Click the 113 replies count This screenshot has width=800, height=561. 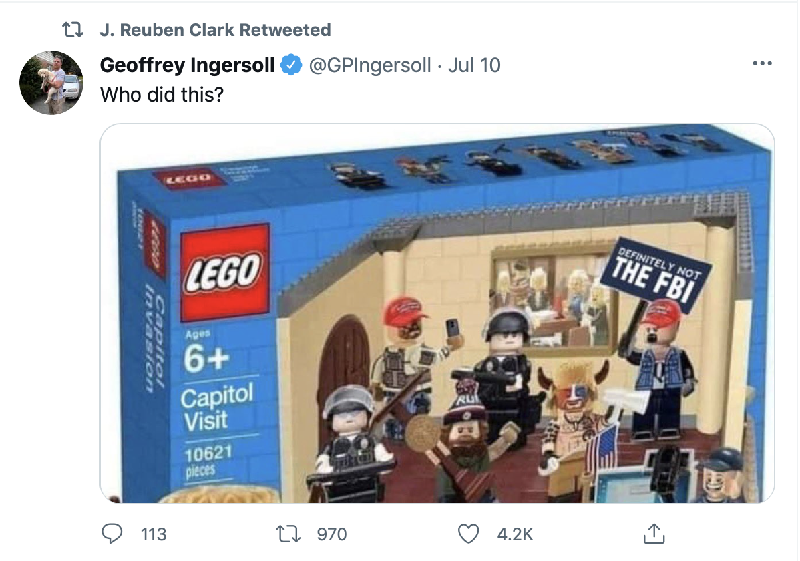pos(154,534)
